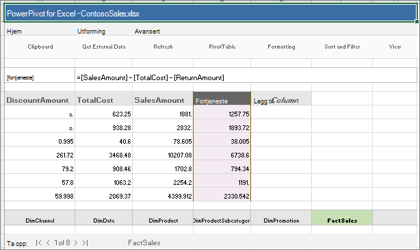Click the Refresh ribbon group
Viewport: 420px width, 250px height.
(163, 47)
